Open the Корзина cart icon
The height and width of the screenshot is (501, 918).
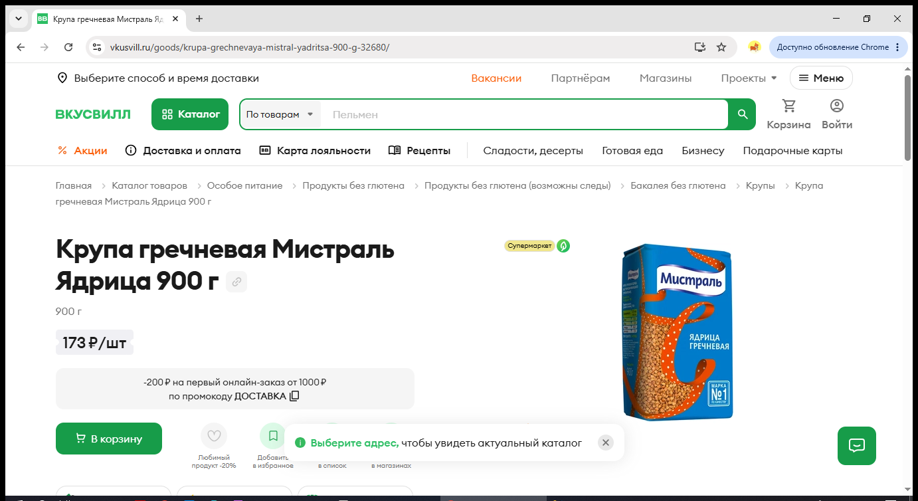[x=788, y=114]
